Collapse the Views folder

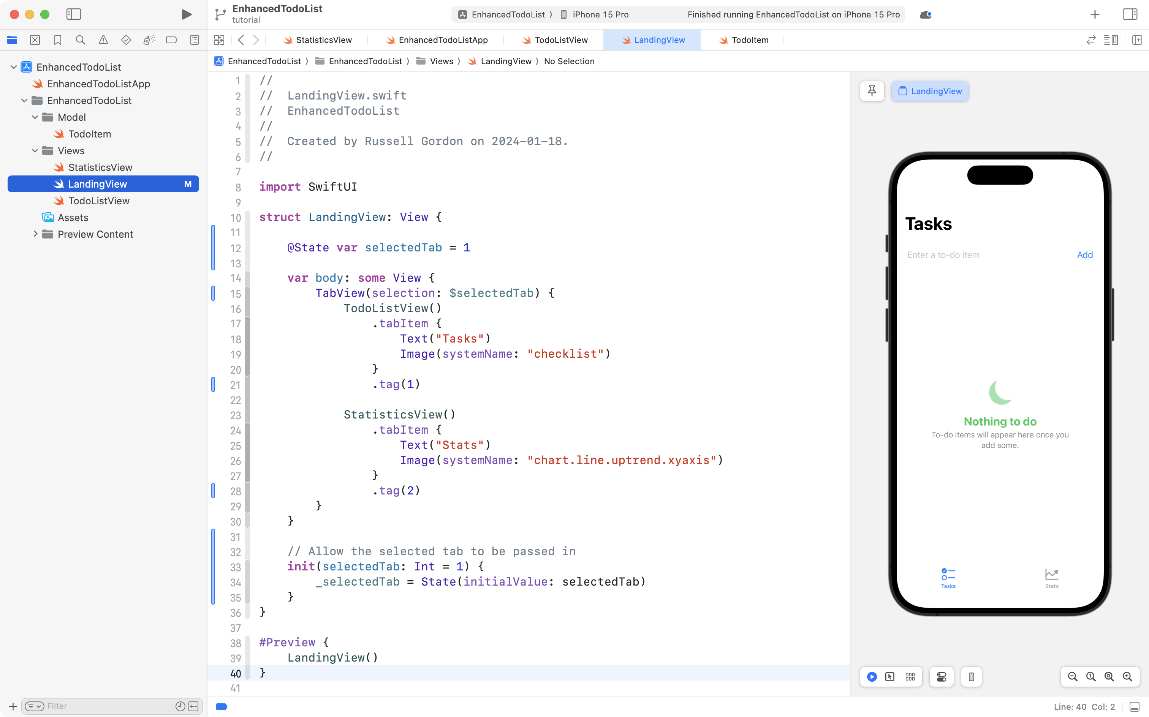[34, 150]
